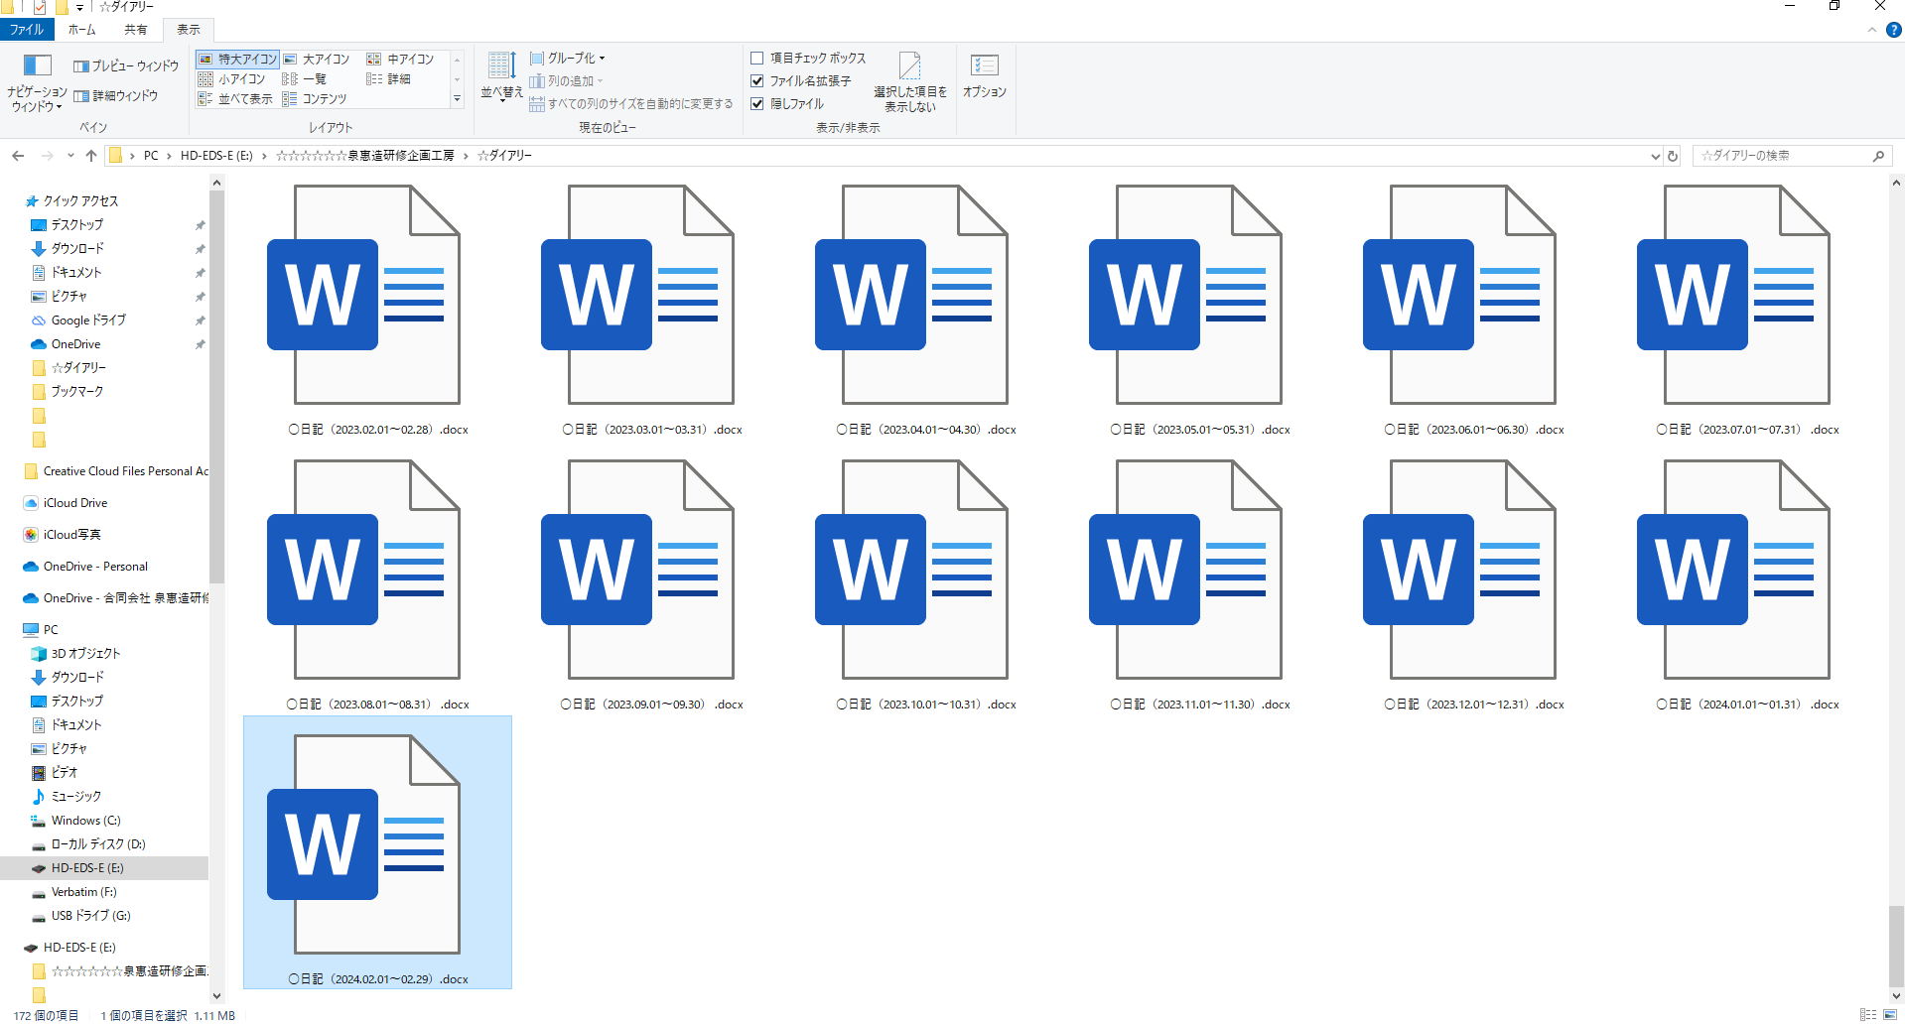Toggle the Details pane (詳細ウィンドウ)
Viewport: 1905px width, 1027px height.
115,96
